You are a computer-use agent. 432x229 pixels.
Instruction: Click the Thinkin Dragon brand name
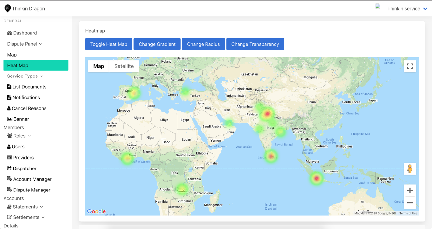point(29,9)
